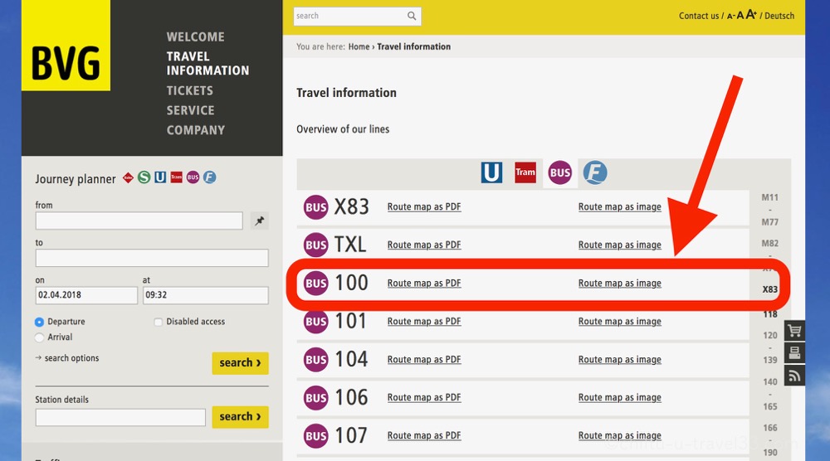Click the BUS icon for line TXL
The image size is (830, 461).
(316, 245)
